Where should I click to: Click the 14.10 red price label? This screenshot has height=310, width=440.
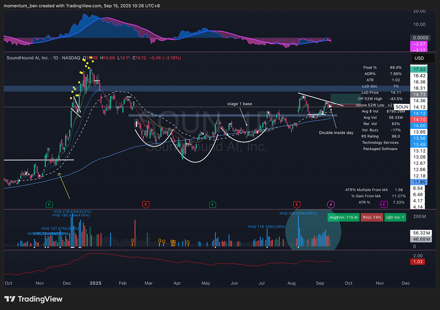(419, 120)
